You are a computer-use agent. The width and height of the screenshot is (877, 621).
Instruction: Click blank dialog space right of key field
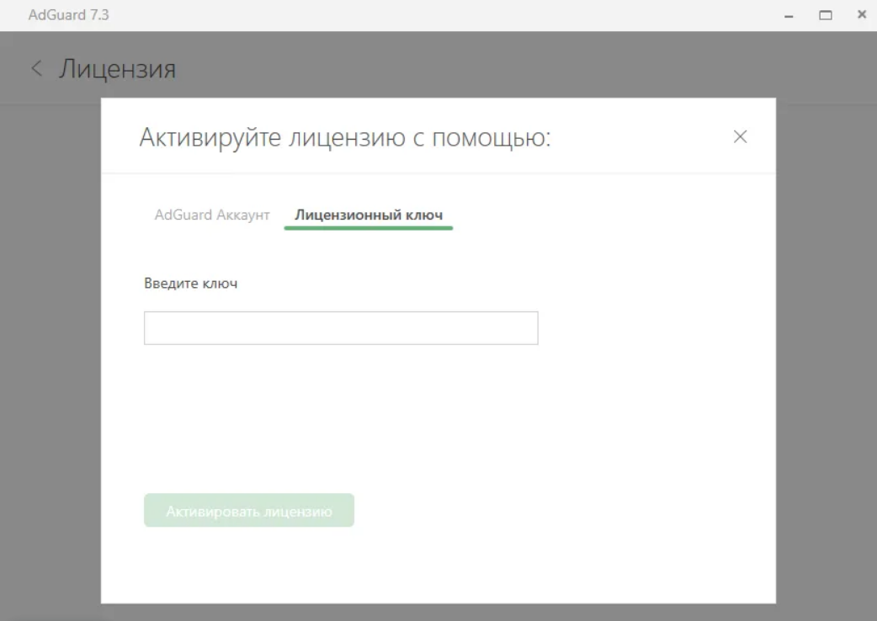pos(648,328)
